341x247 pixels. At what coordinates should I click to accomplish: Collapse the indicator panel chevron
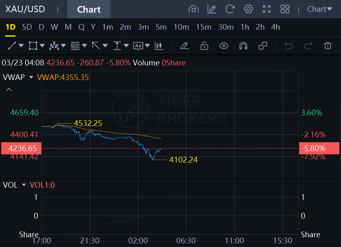click(x=9, y=89)
